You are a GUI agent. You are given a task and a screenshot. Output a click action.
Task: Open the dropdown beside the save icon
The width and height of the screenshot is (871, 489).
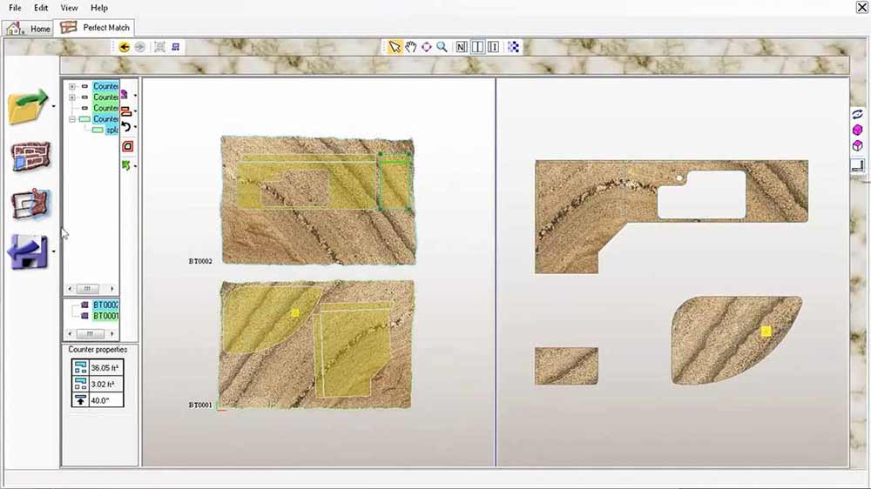[54, 251]
